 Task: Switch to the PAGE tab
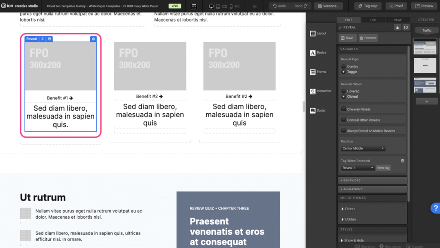[397, 20]
